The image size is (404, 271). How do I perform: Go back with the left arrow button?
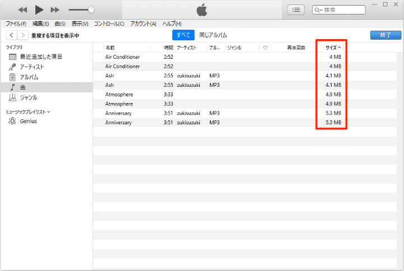pyautogui.click(x=11, y=35)
